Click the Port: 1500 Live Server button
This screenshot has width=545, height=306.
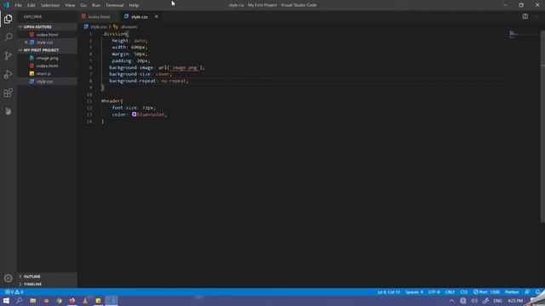click(x=486, y=292)
